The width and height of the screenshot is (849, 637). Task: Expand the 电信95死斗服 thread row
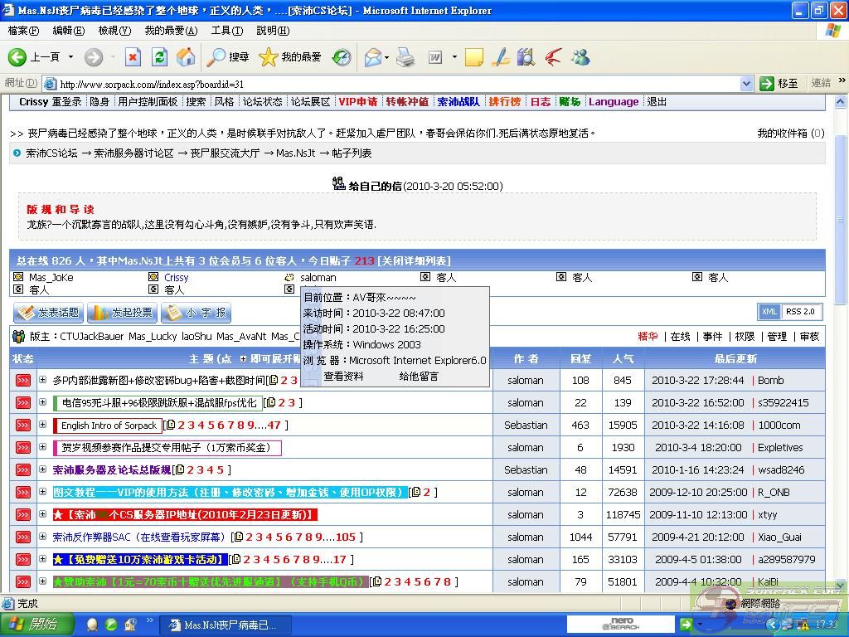[x=43, y=402]
